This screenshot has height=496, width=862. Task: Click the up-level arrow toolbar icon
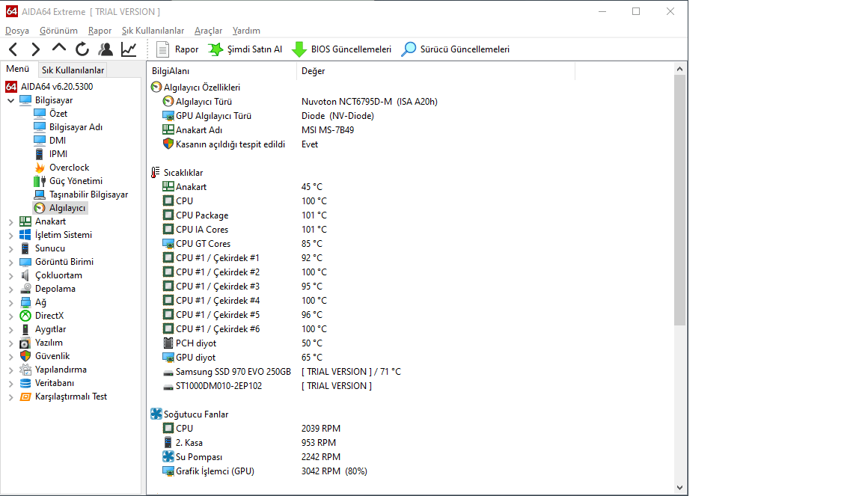pos(59,49)
